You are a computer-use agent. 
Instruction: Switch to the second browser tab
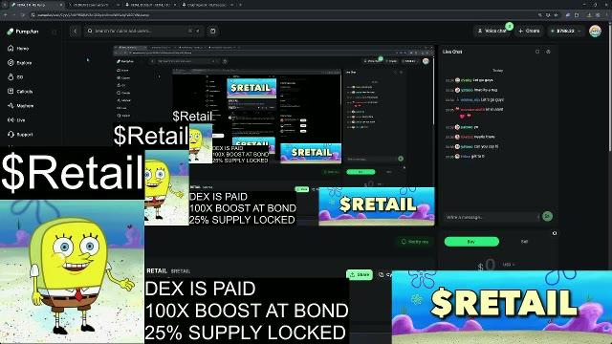tap(94, 5)
